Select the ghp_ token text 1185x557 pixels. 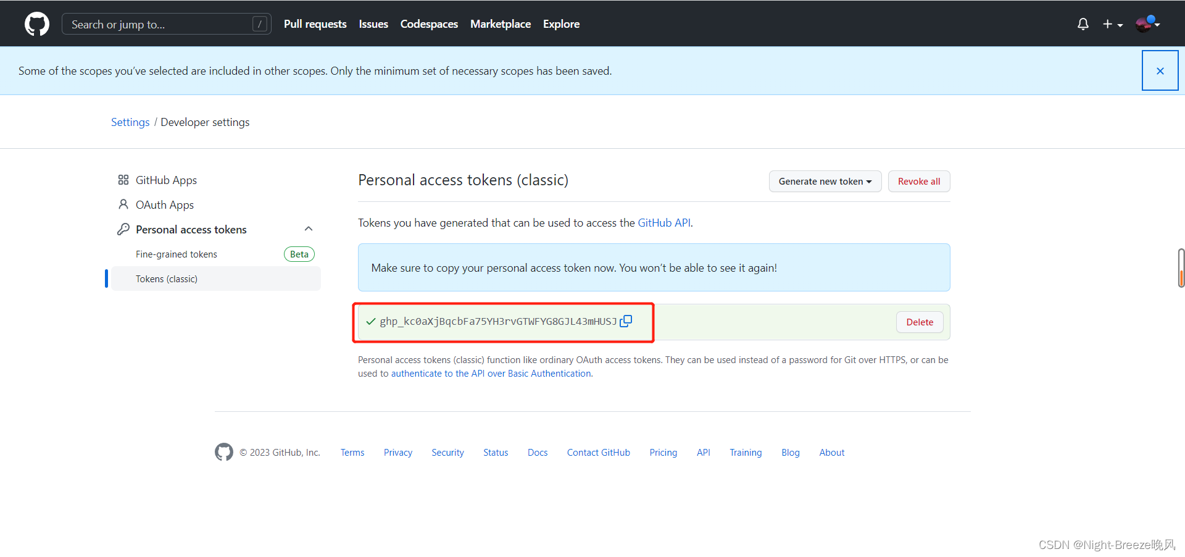498,321
